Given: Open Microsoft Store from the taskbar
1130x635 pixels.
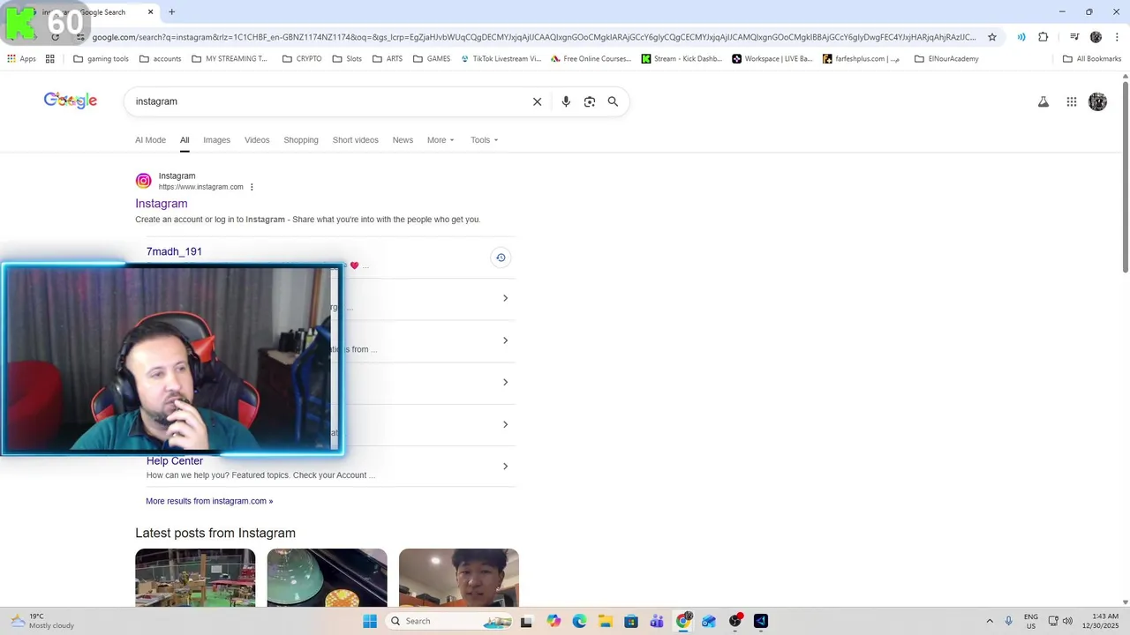Looking at the screenshot, I should (631, 621).
